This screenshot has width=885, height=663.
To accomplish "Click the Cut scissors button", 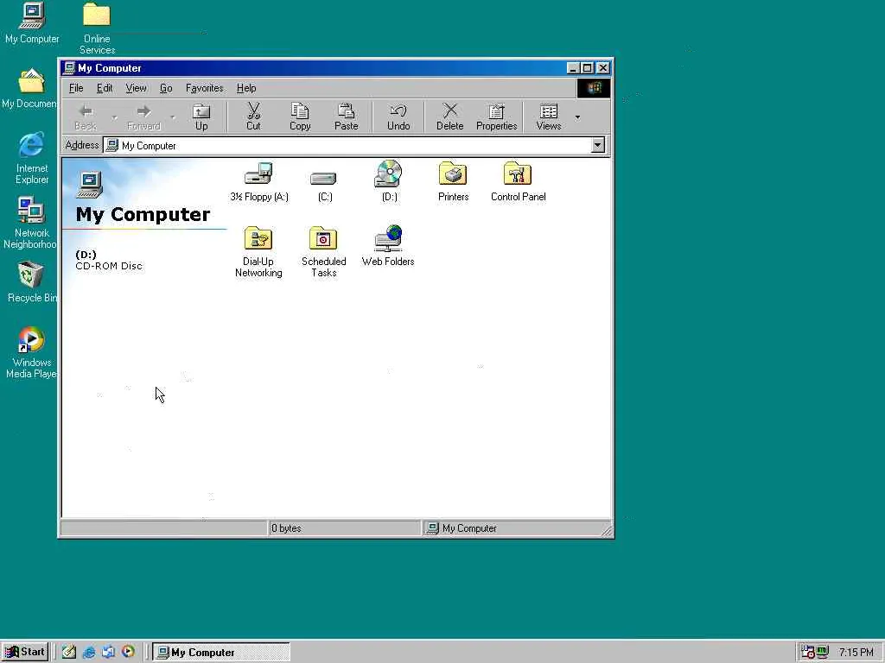I will (253, 117).
